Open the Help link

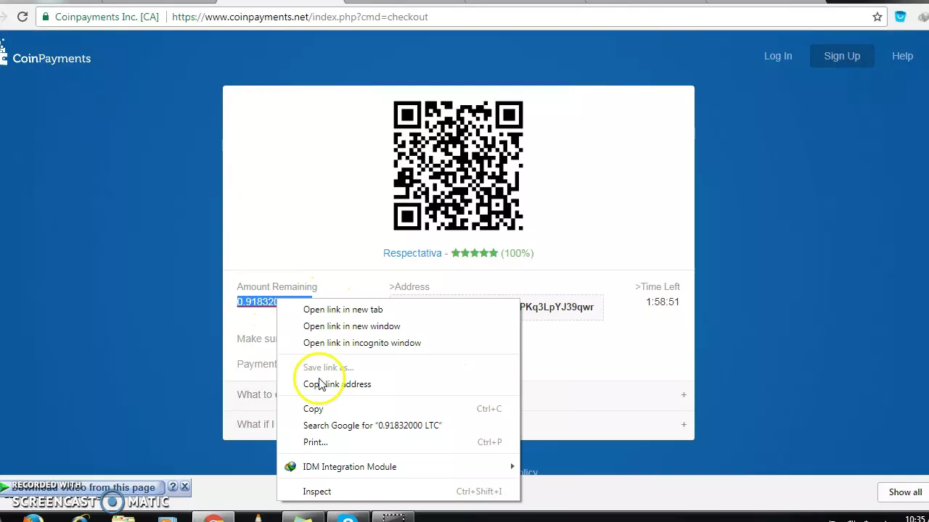[902, 56]
